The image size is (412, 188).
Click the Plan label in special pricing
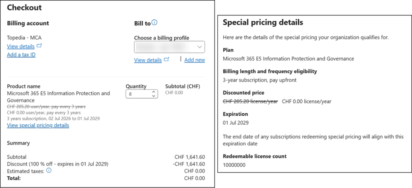[228, 50]
